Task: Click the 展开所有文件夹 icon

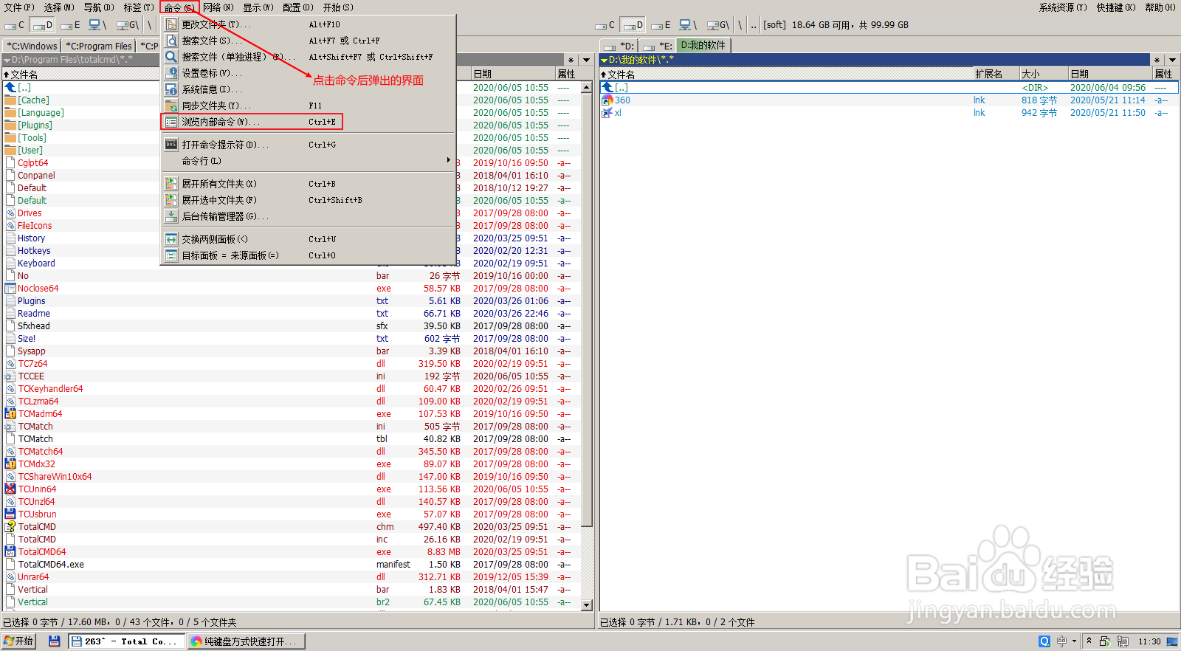Action: point(171,184)
